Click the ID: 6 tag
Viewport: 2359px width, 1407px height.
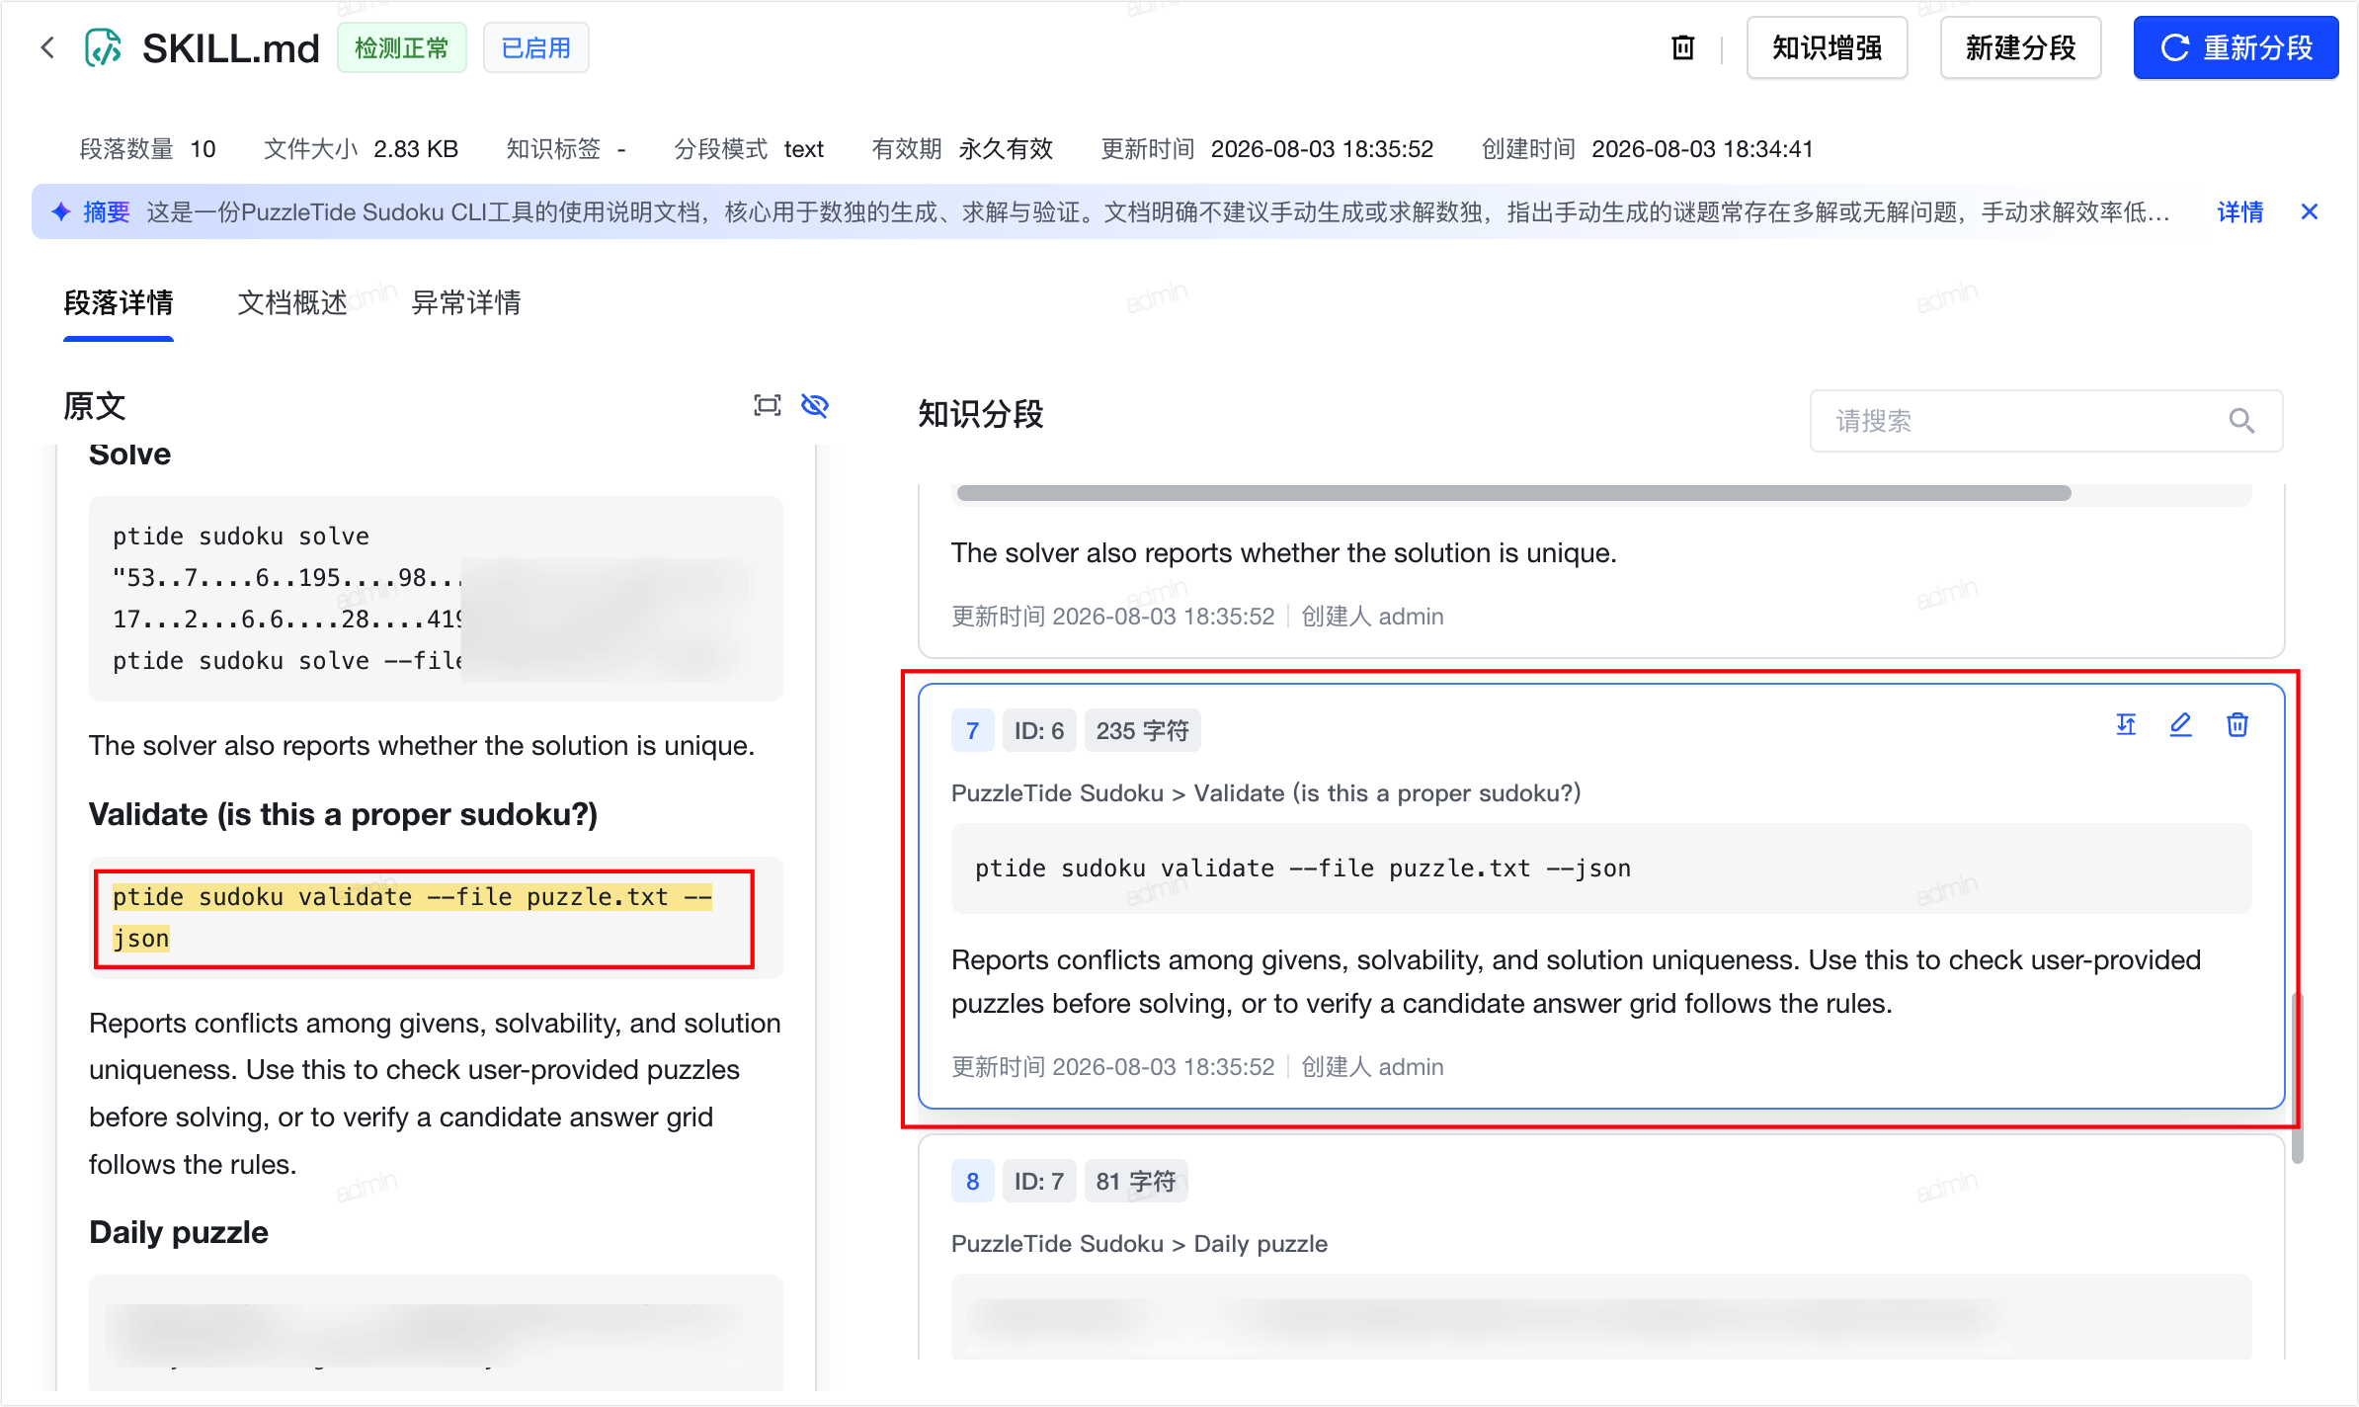coord(1039,731)
